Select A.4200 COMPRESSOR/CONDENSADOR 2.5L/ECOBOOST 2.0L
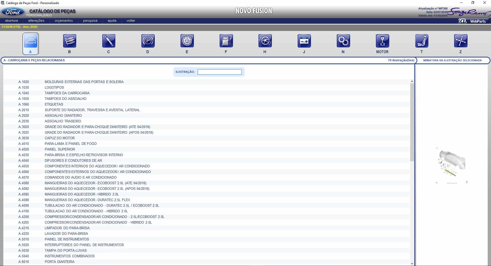Viewport: 491px width, 266px height. click(x=206, y=217)
